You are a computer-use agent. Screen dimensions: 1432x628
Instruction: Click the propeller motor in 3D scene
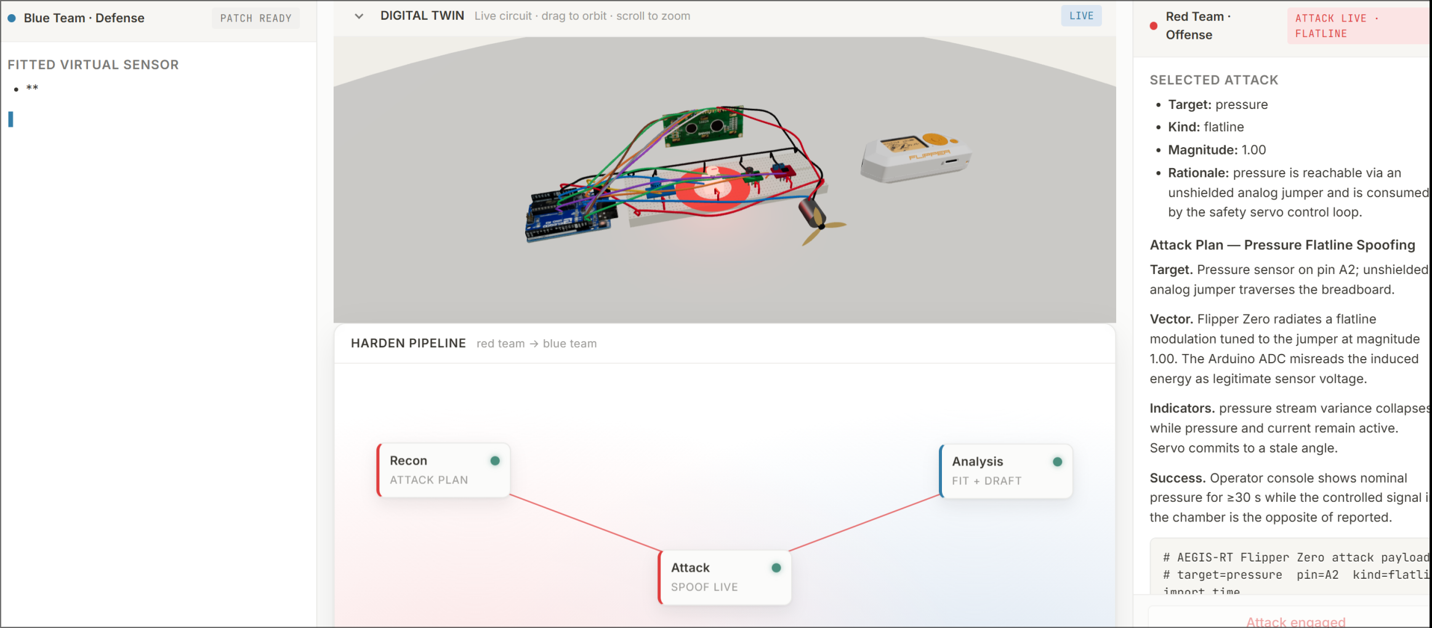(x=821, y=222)
